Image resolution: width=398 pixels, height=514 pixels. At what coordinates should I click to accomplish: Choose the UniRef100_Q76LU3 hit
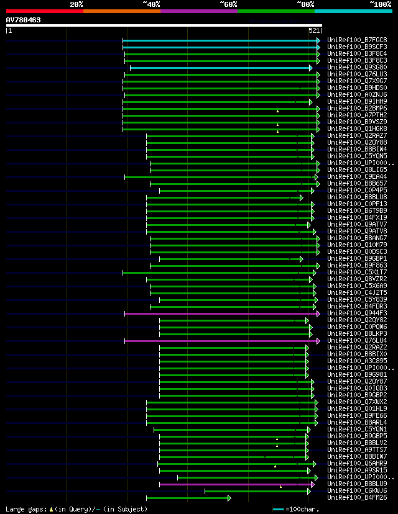(x=358, y=74)
